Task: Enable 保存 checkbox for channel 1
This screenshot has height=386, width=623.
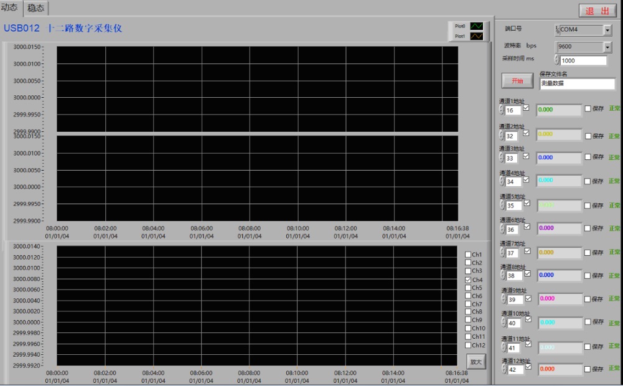Action: [x=588, y=108]
